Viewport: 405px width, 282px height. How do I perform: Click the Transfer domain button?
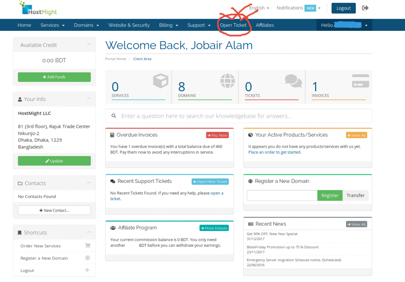click(x=356, y=196)
